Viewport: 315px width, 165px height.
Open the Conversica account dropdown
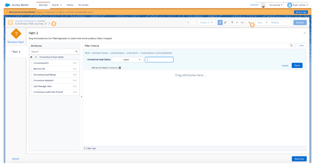pyautogui.click(x=276, y=5)
